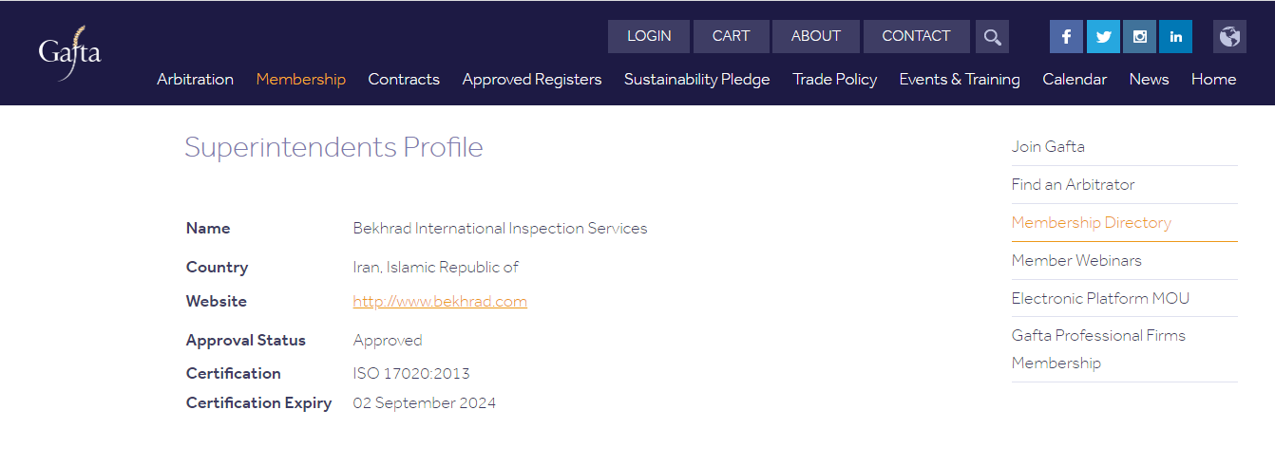Image resolution: width=1275 pixels, height=466 pixels.
Task: Open the Trade Policy menu
Action: (835, 80)
